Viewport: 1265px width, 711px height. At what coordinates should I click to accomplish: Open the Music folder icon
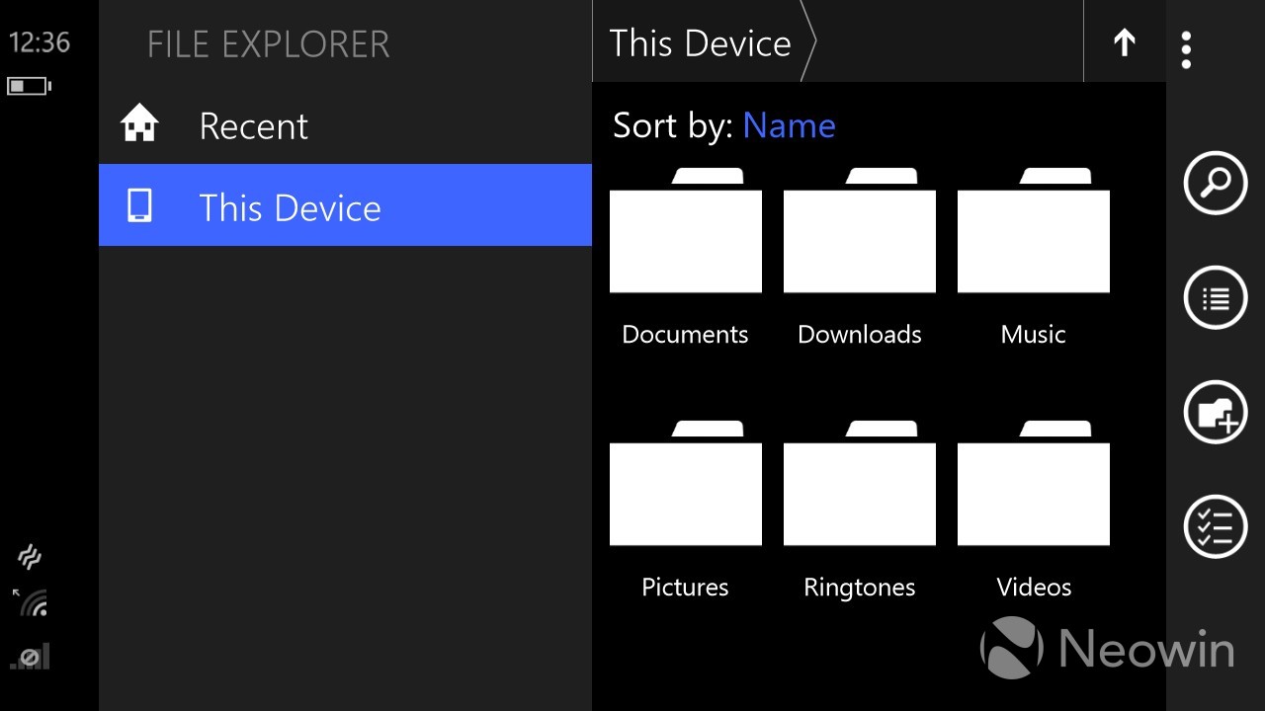pyautogui.click(x=1034, y=231)
